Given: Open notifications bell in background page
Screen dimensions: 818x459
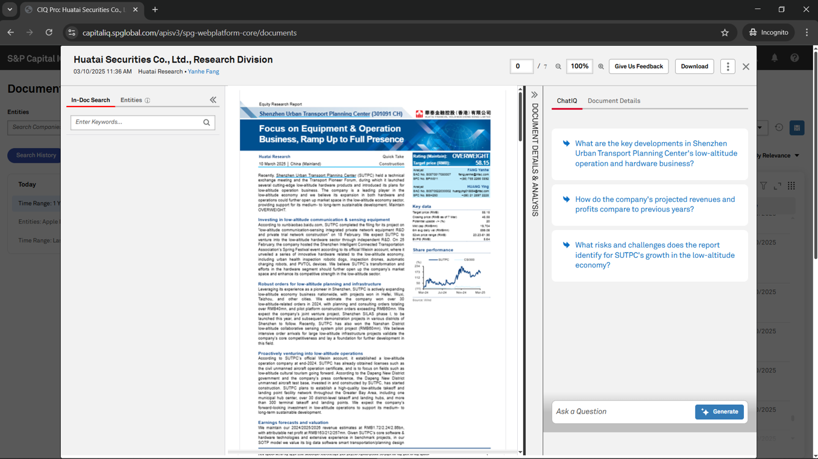Looking at the screenshot, I should click(775, 58).
